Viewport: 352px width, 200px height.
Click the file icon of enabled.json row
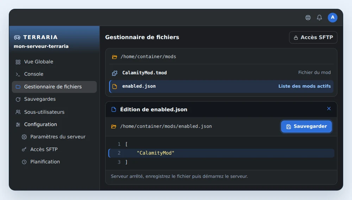click(114, 86)
